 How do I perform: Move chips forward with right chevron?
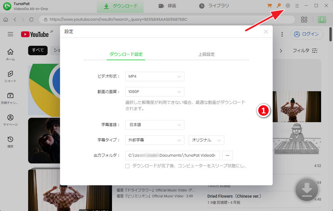[281, 51]
